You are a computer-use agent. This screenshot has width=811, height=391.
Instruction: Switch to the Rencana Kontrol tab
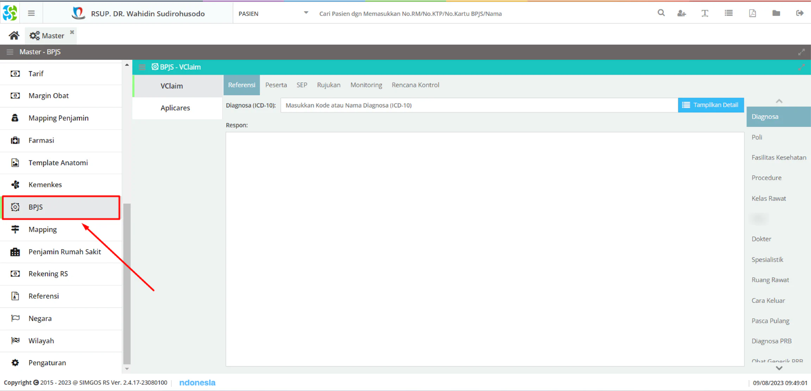click(416, 85)
